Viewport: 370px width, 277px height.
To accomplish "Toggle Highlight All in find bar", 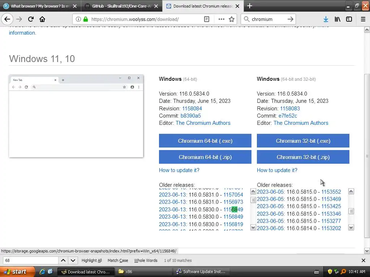I will 91,260.
